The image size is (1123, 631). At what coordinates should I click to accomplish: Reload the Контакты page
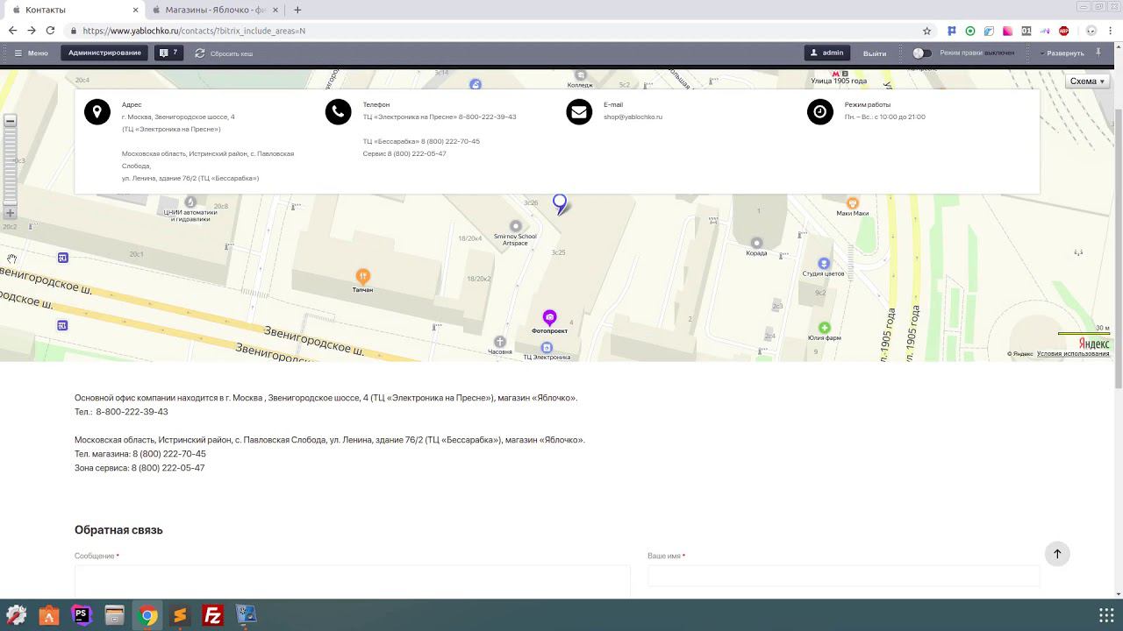click(x=50, y=31)
